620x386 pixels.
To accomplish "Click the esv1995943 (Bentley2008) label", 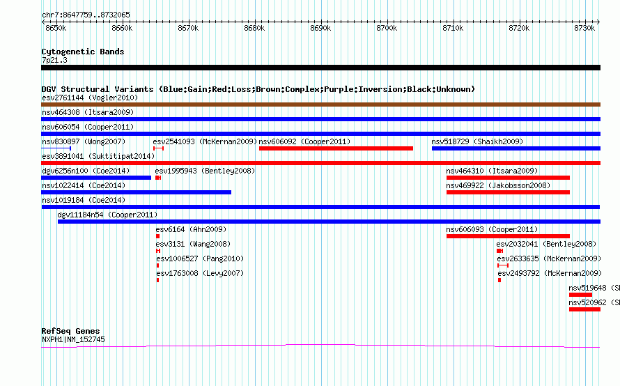I will (x=205, y=171).
